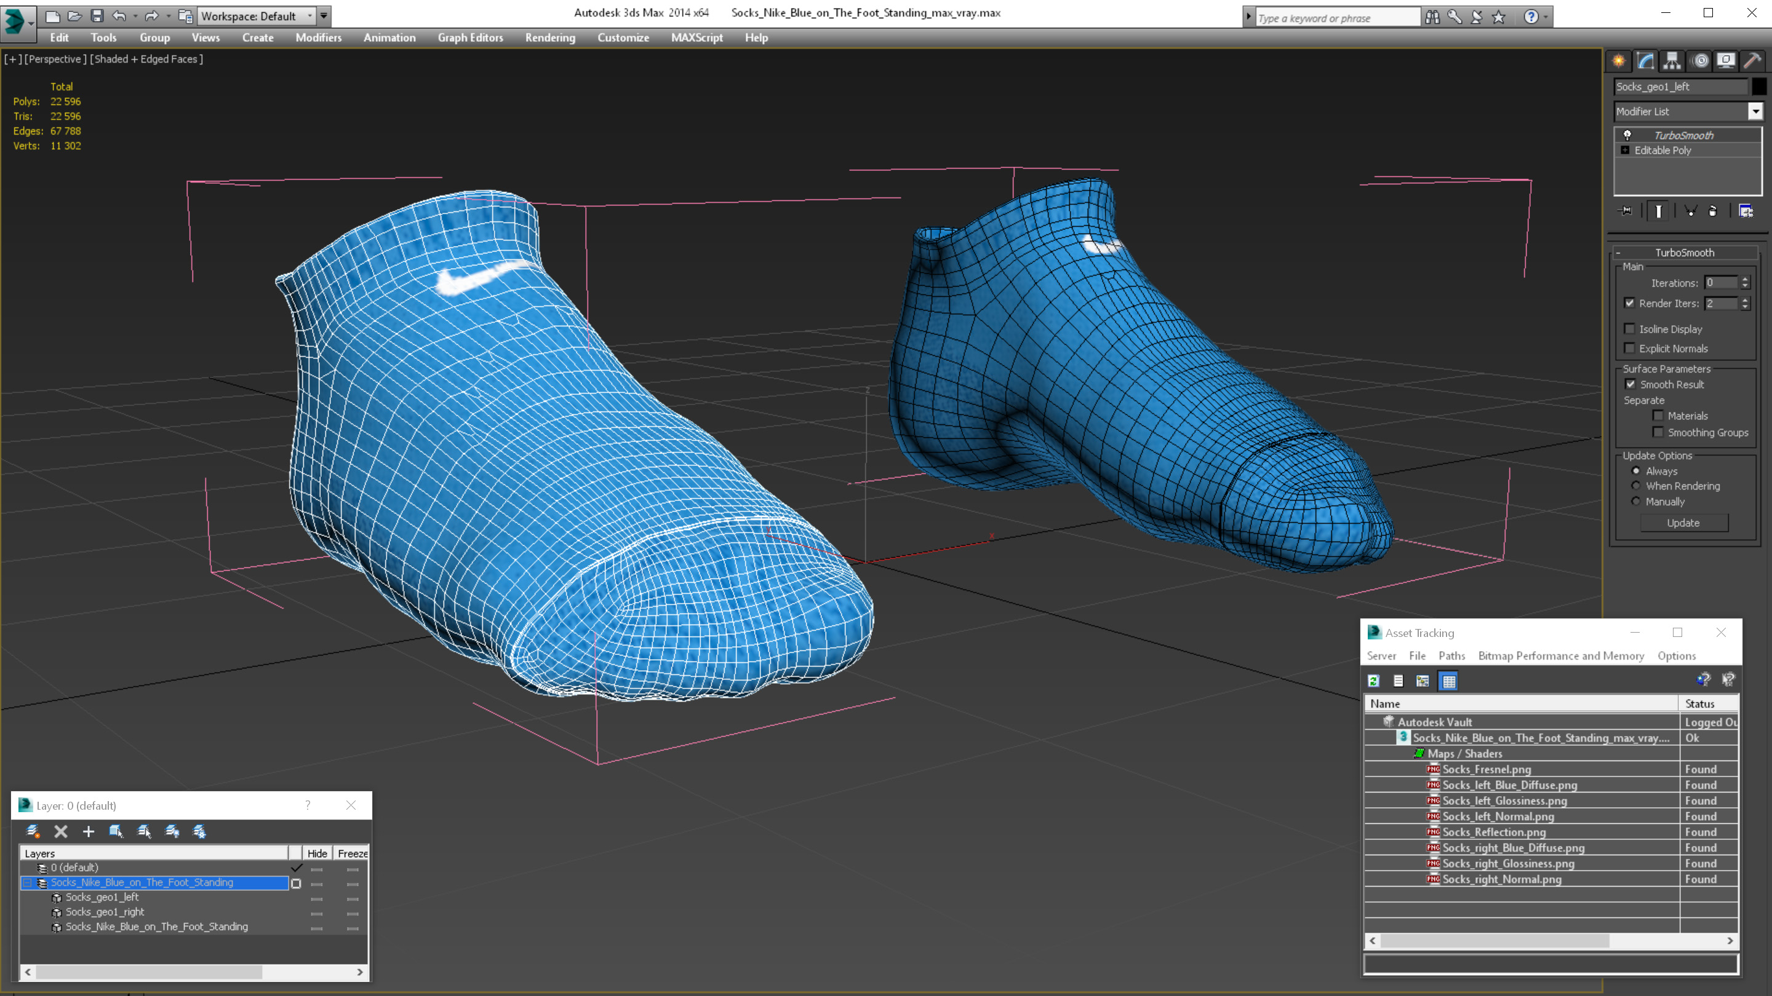1772x996 pixels.
Task: Click the Redo arrow icon
Action: coord(152,16)
